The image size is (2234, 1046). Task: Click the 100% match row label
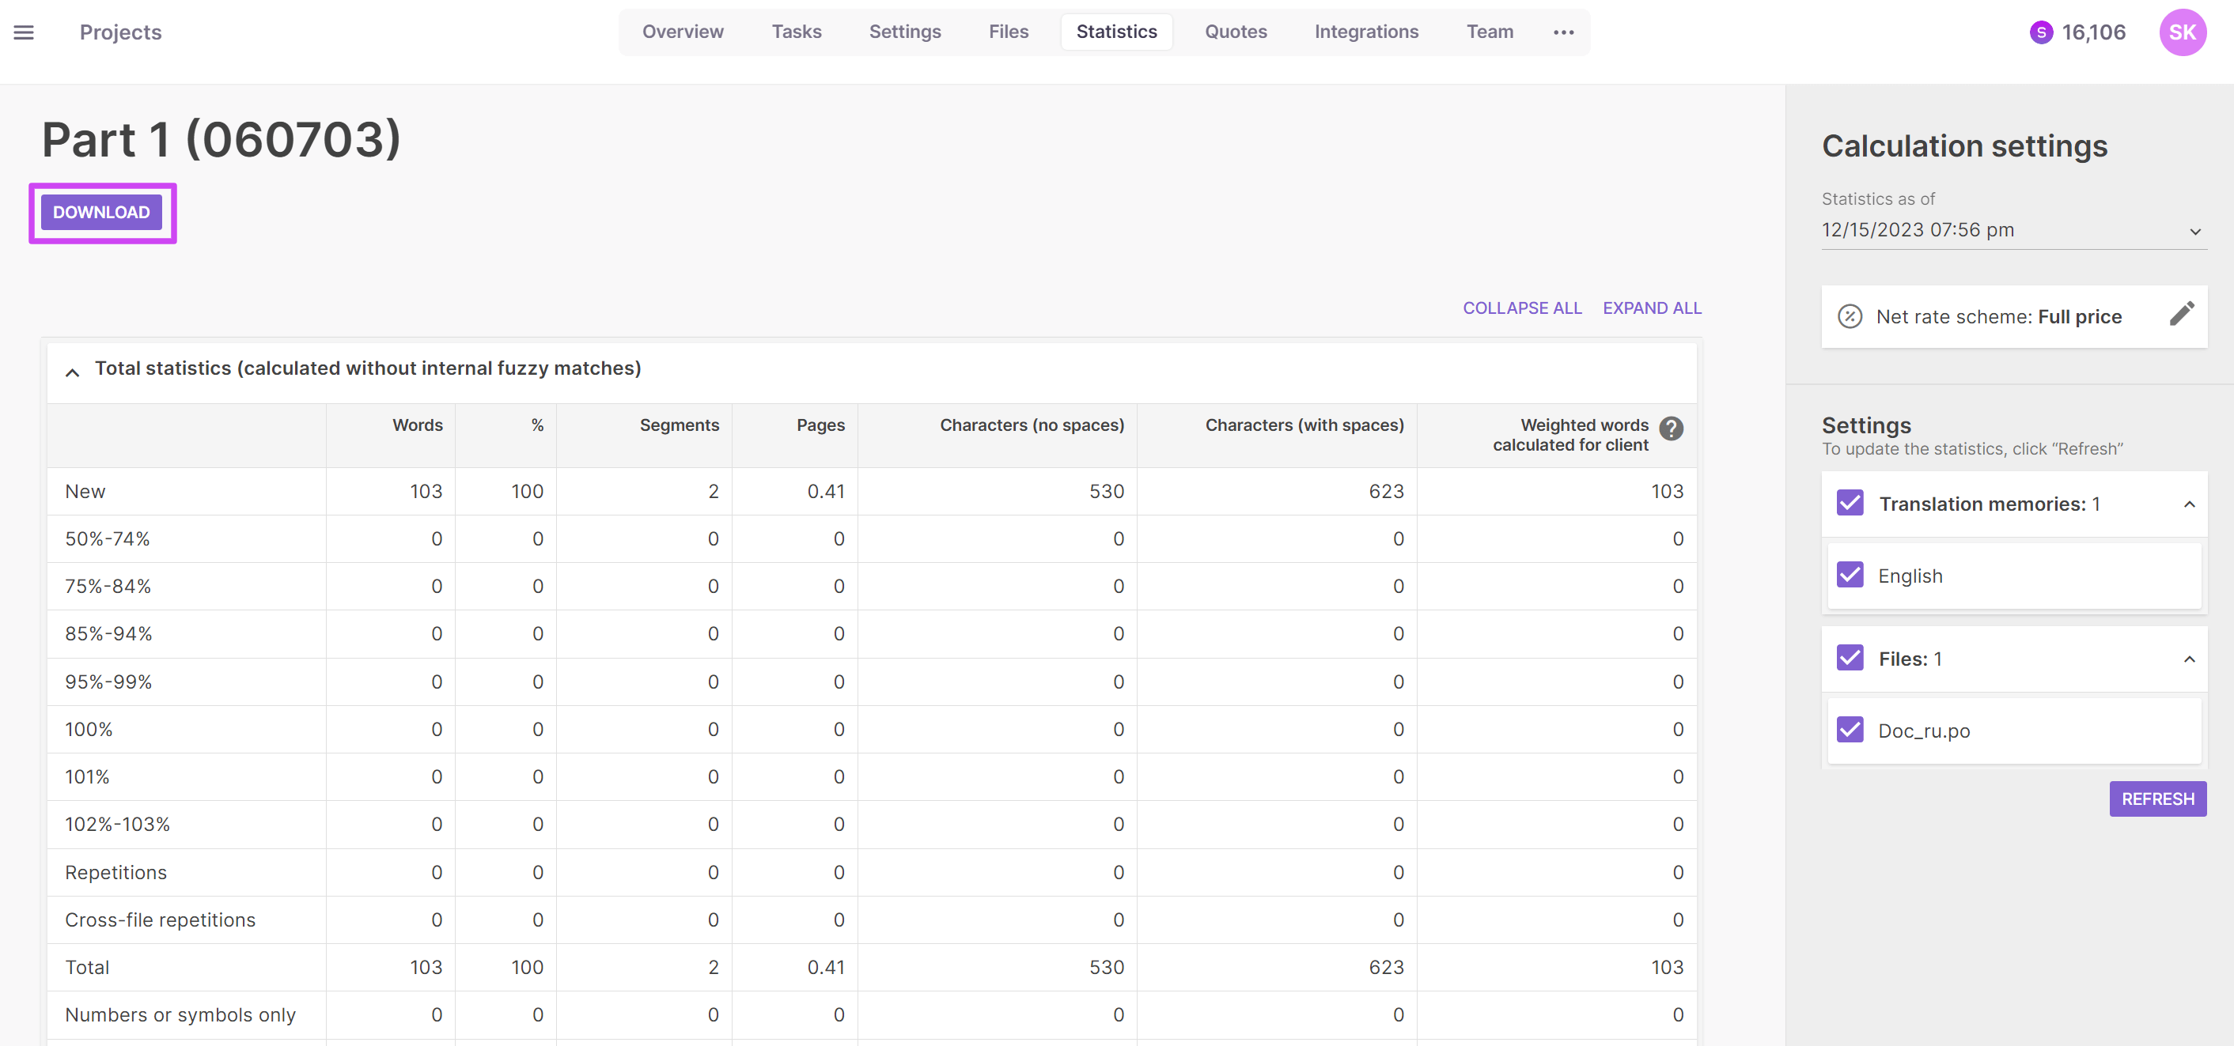pos(89,730)
